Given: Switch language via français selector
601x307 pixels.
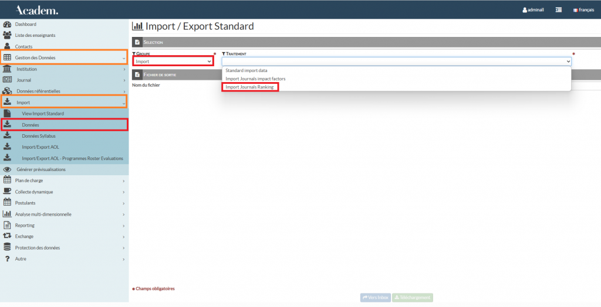Looking at the screenshot, I should pyautogui.click(x=583, y=10).
